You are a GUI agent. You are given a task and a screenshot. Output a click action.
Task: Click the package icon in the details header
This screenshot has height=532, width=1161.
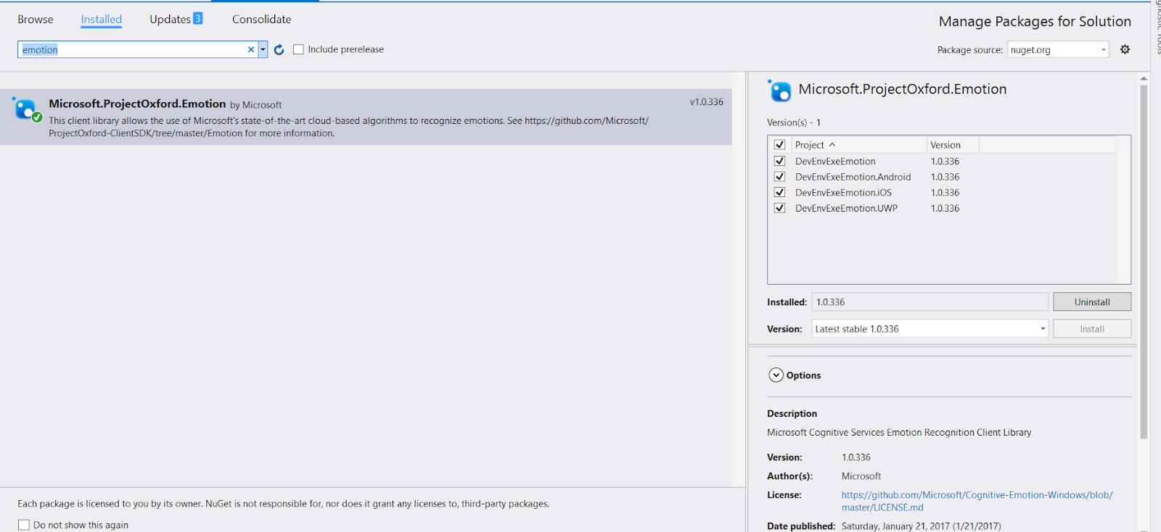pos(779,91)
